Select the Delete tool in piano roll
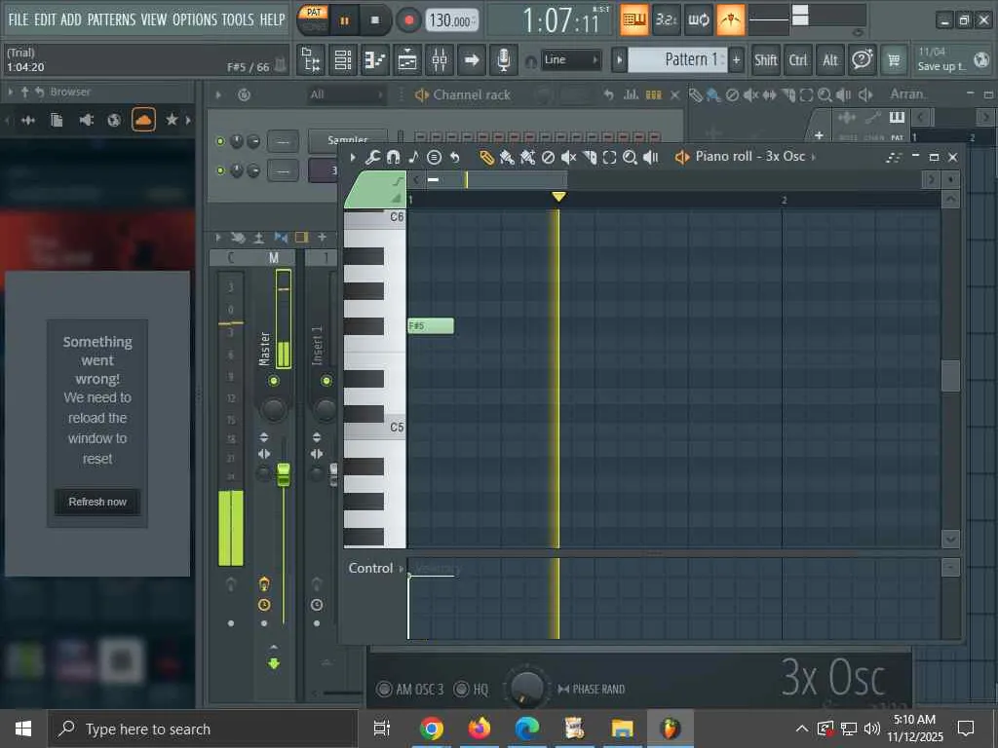Viewport: 998px width, 748px height. [x=548, y=157]
